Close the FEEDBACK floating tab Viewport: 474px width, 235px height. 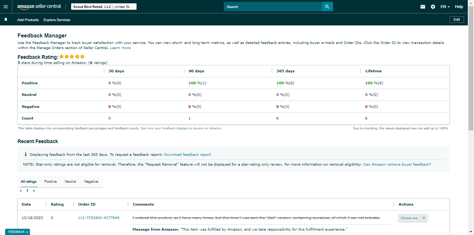(27, 232)
